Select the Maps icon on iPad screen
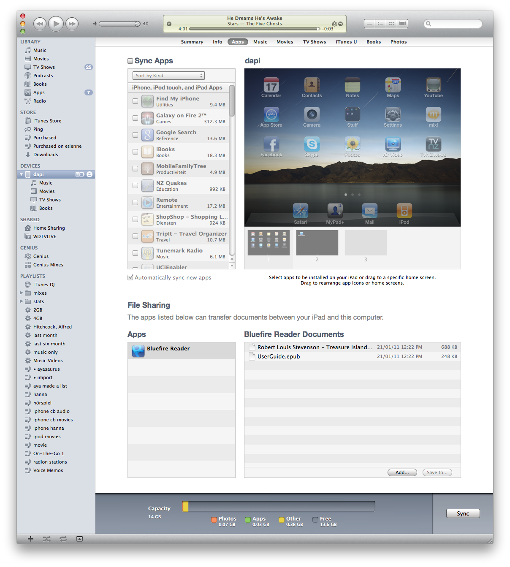This screenshot has width=510, height=567. coord(393,87)
